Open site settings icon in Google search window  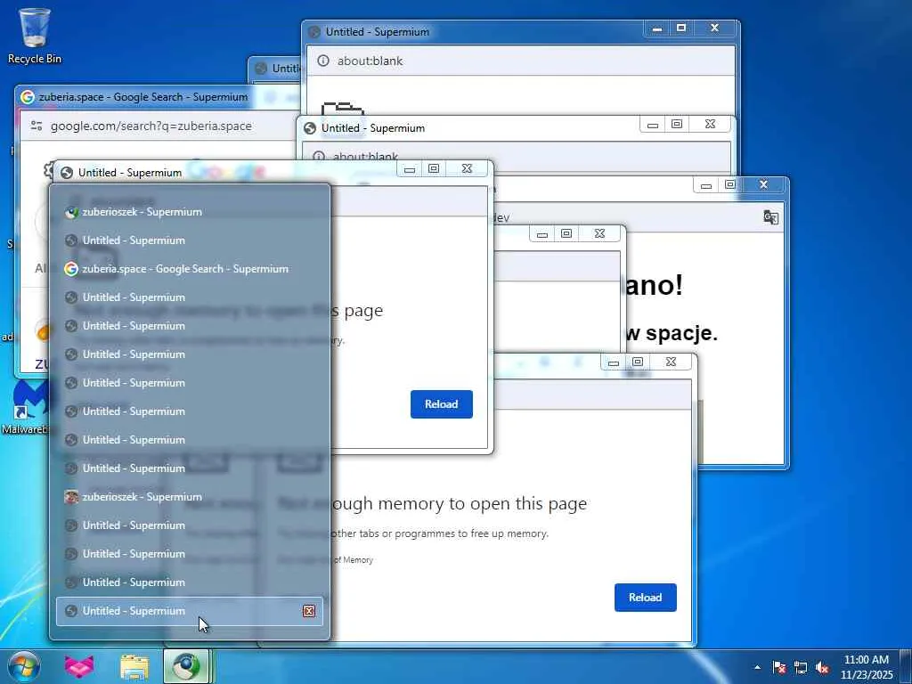tap(36, 126)
